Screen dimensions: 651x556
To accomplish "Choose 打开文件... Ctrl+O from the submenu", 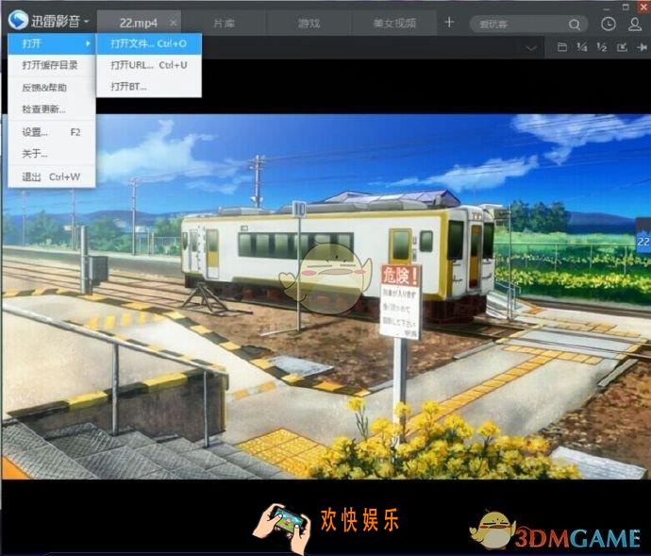I will click(149, 43).
